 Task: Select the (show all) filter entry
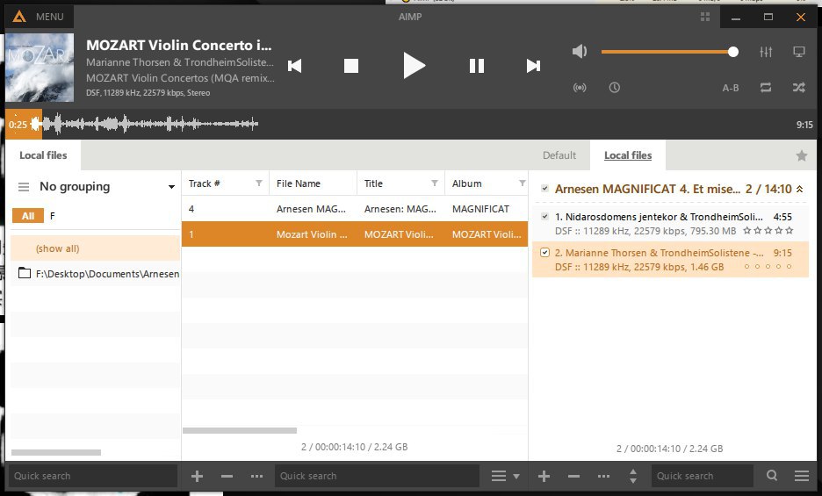(x=58, y=248)
